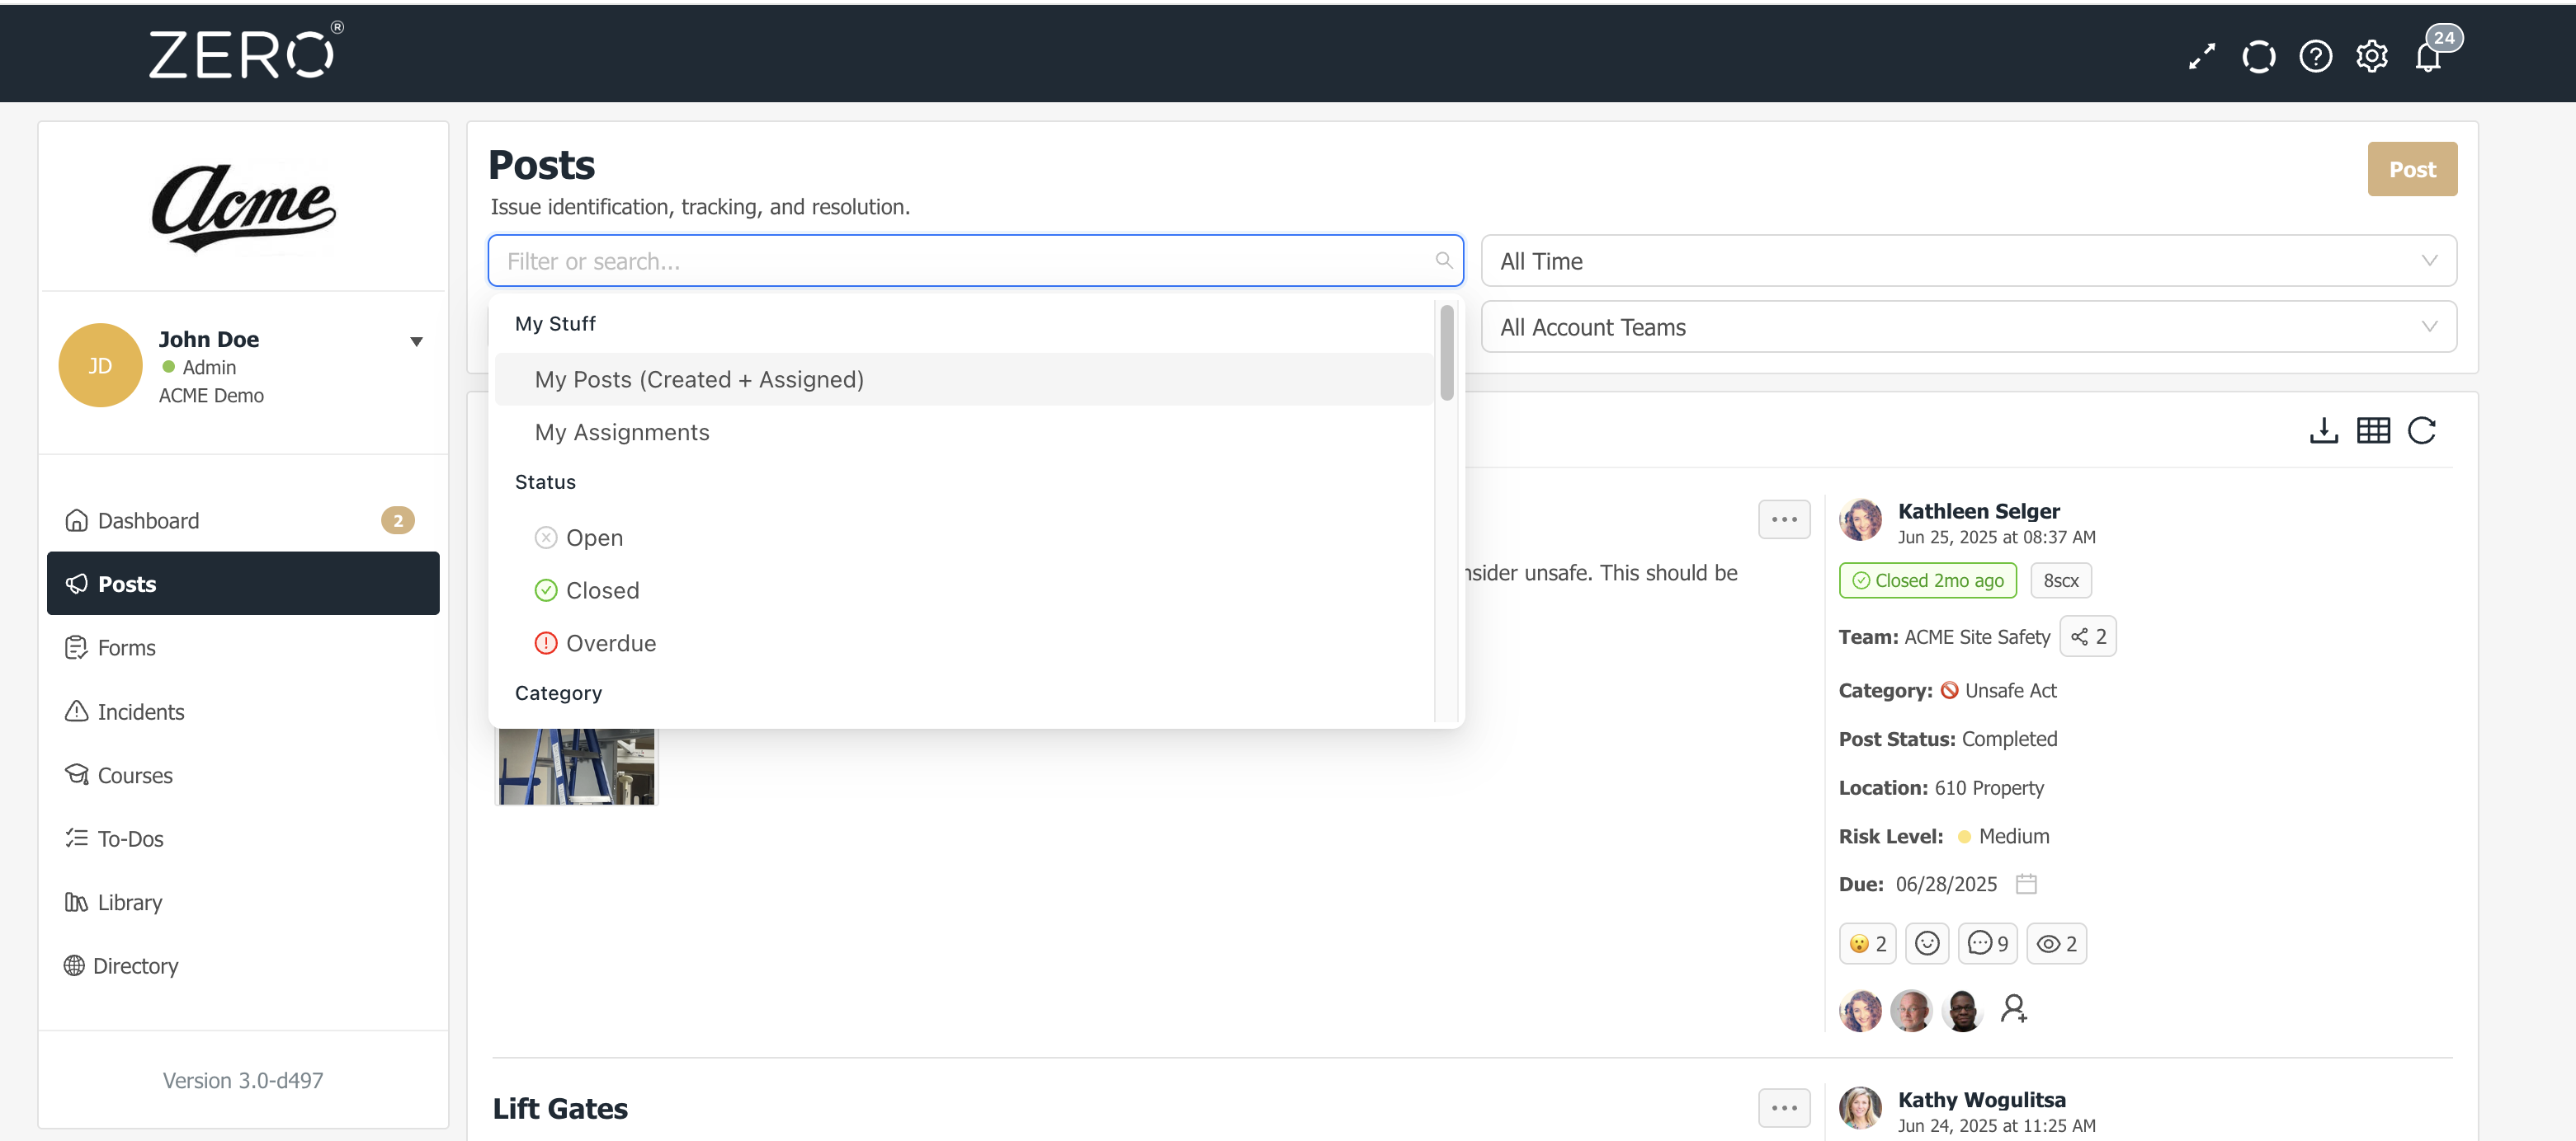Open the Lift Gates post title

pos(560,1108)
